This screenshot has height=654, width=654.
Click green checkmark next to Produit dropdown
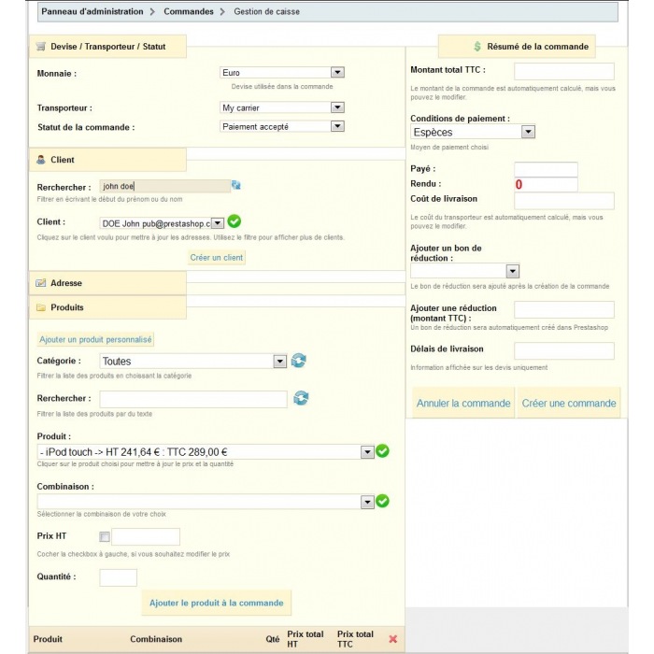(382, 451)
